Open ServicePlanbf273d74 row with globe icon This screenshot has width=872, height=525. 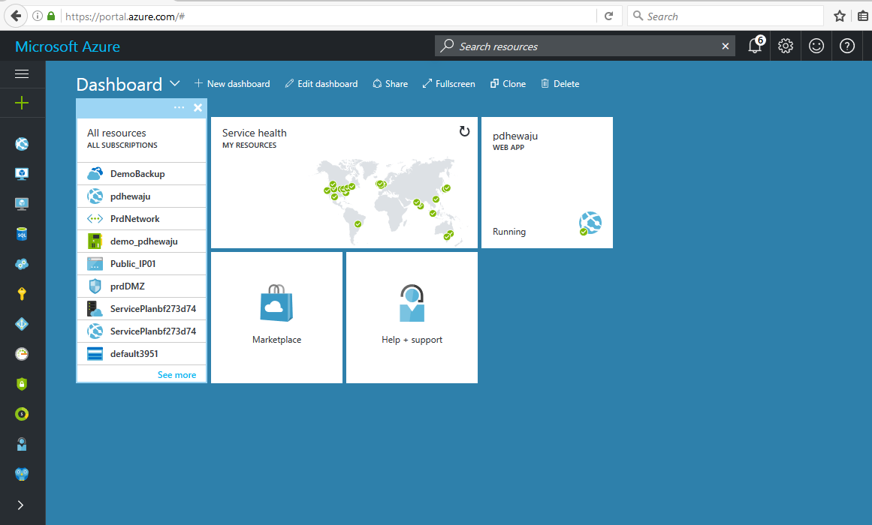pyautogui.click(x=141, y=331)
